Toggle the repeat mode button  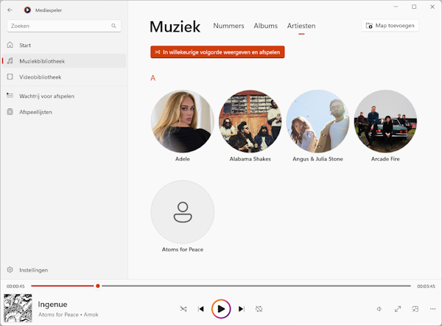click(x=259, y=309)
